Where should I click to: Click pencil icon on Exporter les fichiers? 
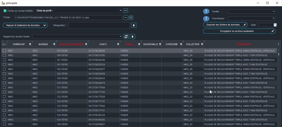245,25
